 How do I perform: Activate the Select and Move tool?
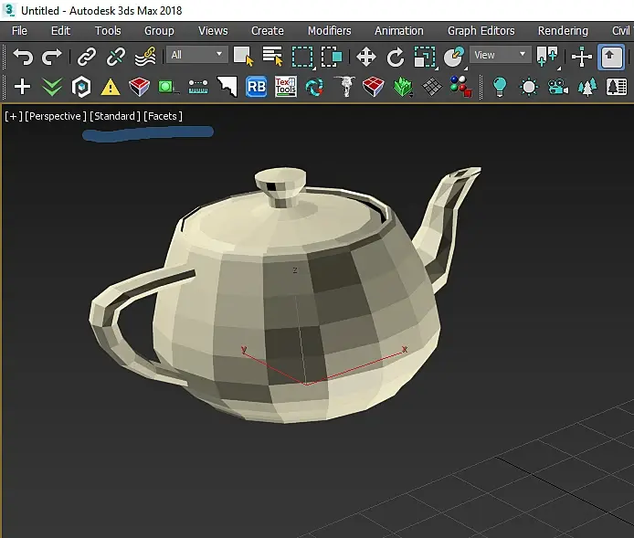coord(366,57)
